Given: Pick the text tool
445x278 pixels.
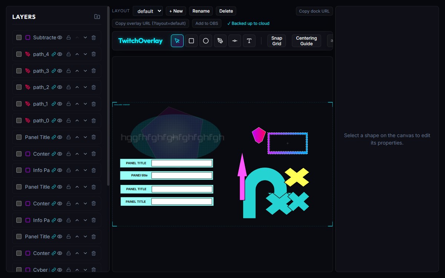Looking at the screenshot, I should coord(249,41).
